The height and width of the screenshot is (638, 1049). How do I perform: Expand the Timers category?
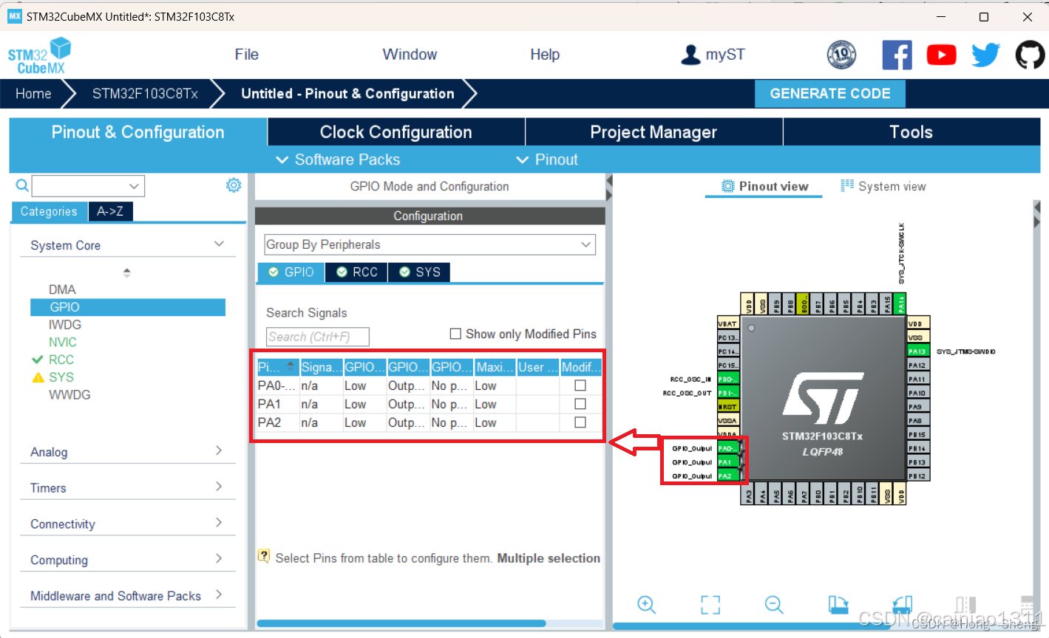click(x=219, y=487)
